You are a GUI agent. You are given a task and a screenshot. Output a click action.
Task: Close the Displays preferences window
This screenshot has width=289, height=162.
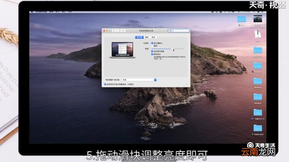tap(104, 31)
